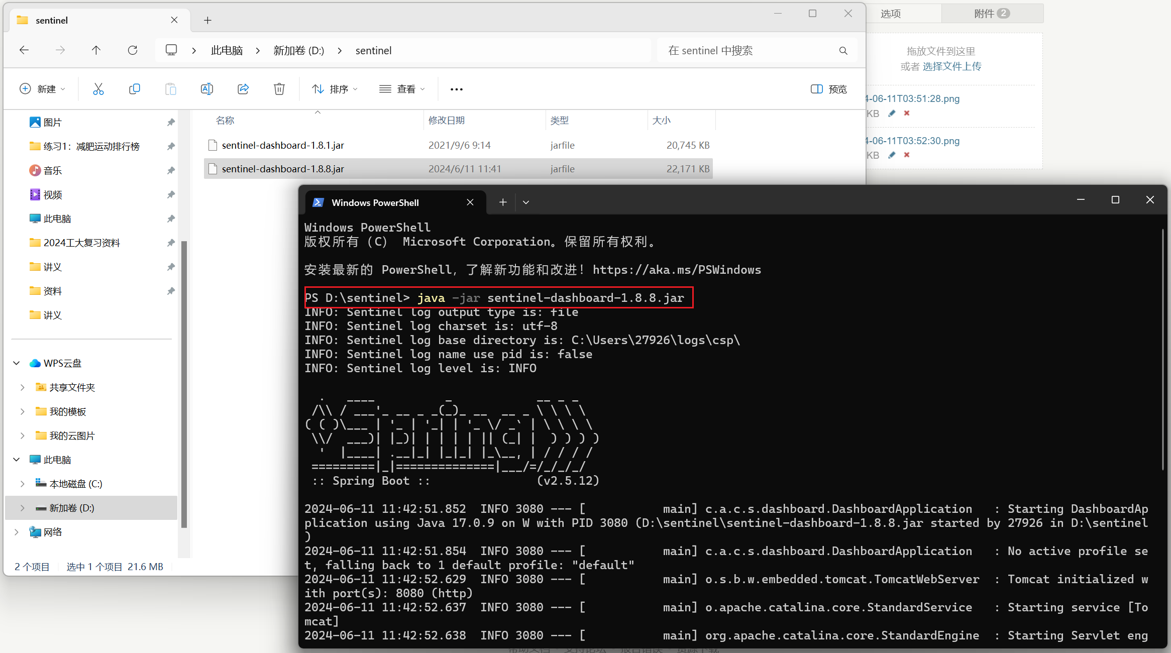Open the 03:51:28.png attachment link
The width and height of the screenshot is (1171, 653).
coord(913,98)
